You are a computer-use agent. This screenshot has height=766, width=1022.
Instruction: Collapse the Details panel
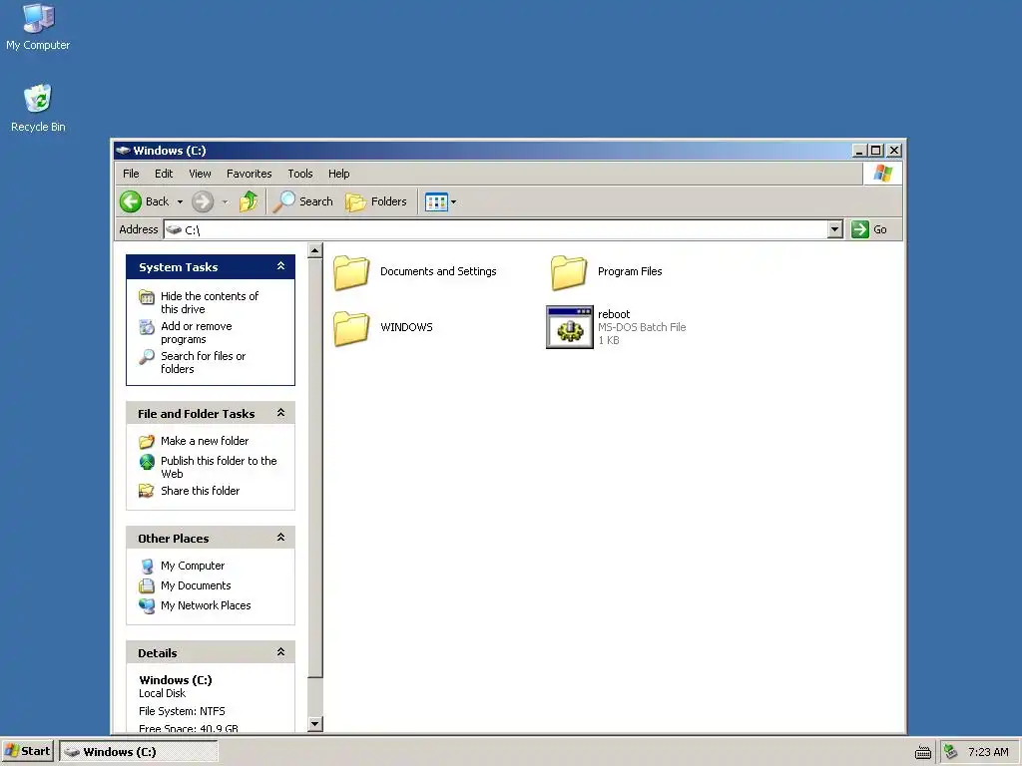pyautogui.click(x=280, y=652)
